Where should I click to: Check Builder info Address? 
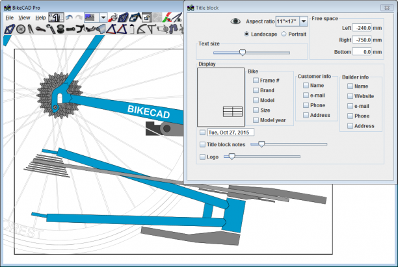coord(350,126)
